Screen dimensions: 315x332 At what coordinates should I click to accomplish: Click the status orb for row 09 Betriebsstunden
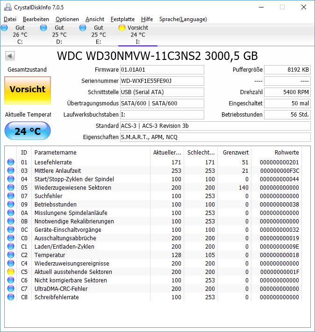[11, 204]
